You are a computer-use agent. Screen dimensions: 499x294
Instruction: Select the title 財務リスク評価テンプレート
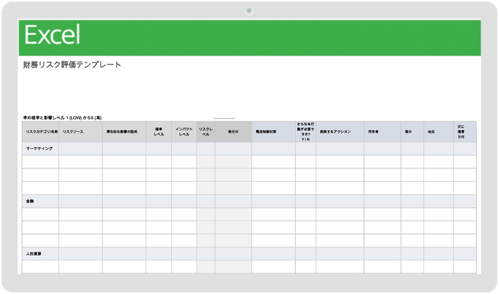click(72, 65)
